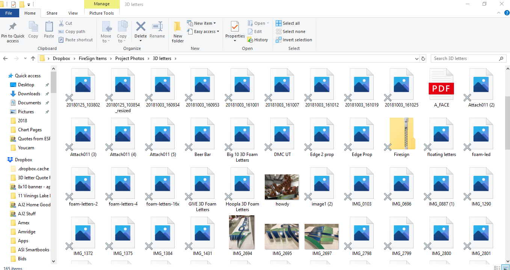This screenshot has height=270, width=510.
Task: Navigate Back using the back arrow
Action: 5,58
